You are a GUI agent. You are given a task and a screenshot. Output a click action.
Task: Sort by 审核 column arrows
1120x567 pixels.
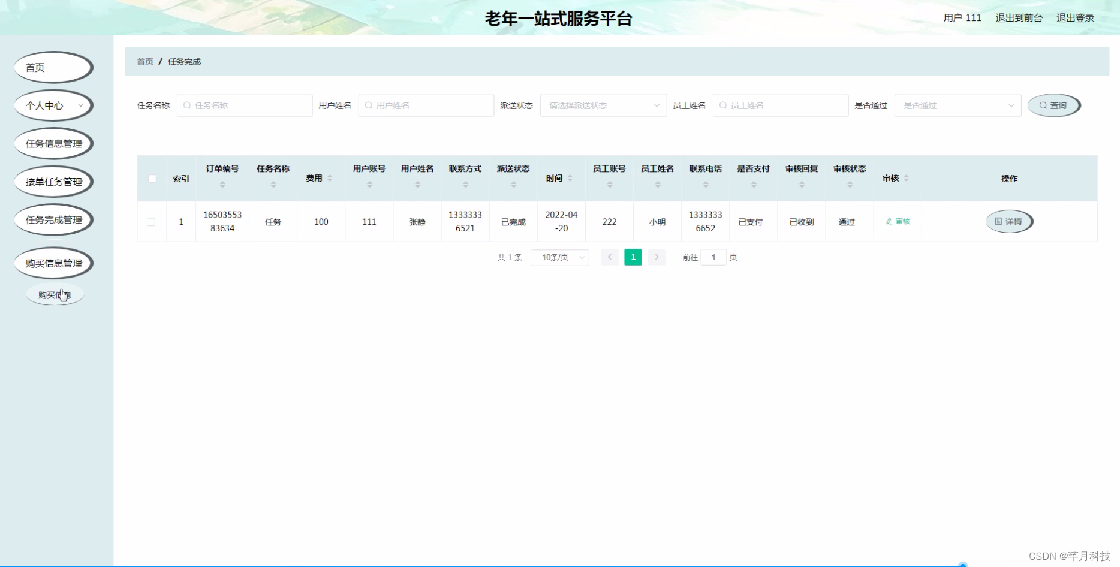906,179
